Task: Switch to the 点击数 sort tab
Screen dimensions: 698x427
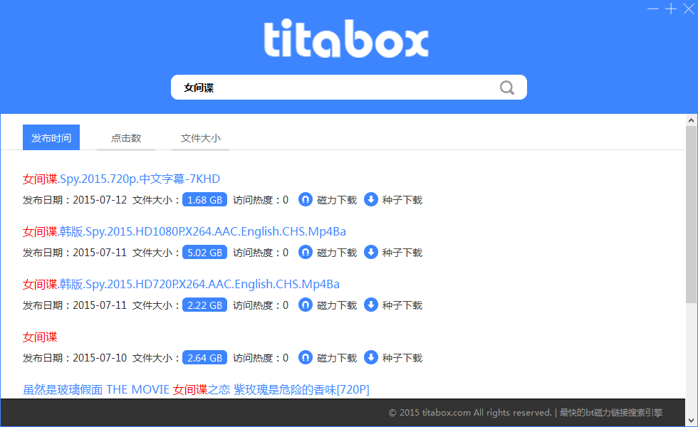Action: tap(126, 138)
